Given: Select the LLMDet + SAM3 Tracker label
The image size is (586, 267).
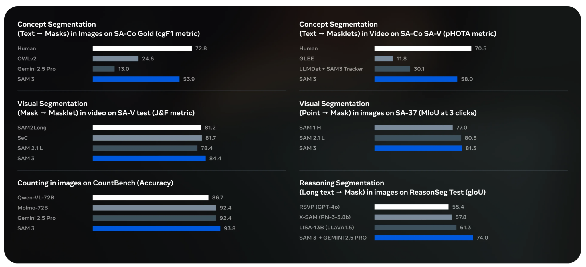Looking at the screenshot, I should (331, 69).
